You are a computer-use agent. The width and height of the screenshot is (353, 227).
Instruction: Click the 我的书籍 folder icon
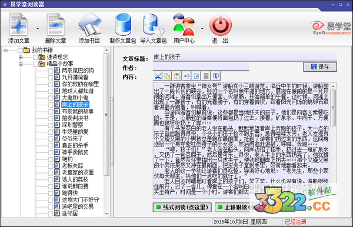(26, 50)
